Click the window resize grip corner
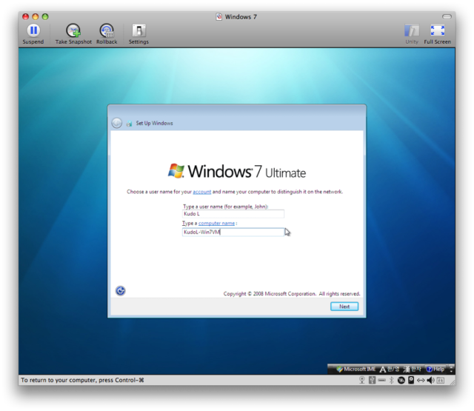474x411 pixels. tap(453, 383)
